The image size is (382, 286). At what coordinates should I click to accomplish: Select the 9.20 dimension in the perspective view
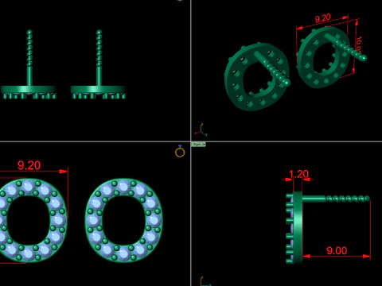pos(323,18)
